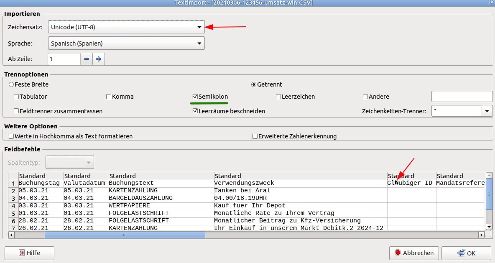Select the Standard header above Buchungstag
The width and height of the screenshot is (495, 263).
click(x=41, y=176)
